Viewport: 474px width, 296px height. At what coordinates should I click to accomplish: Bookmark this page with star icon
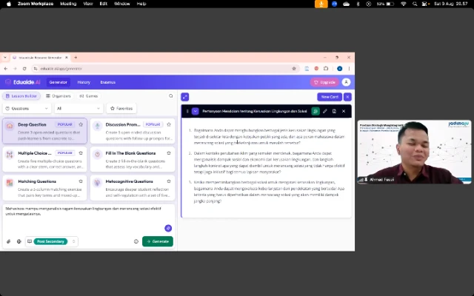[294, 69]
